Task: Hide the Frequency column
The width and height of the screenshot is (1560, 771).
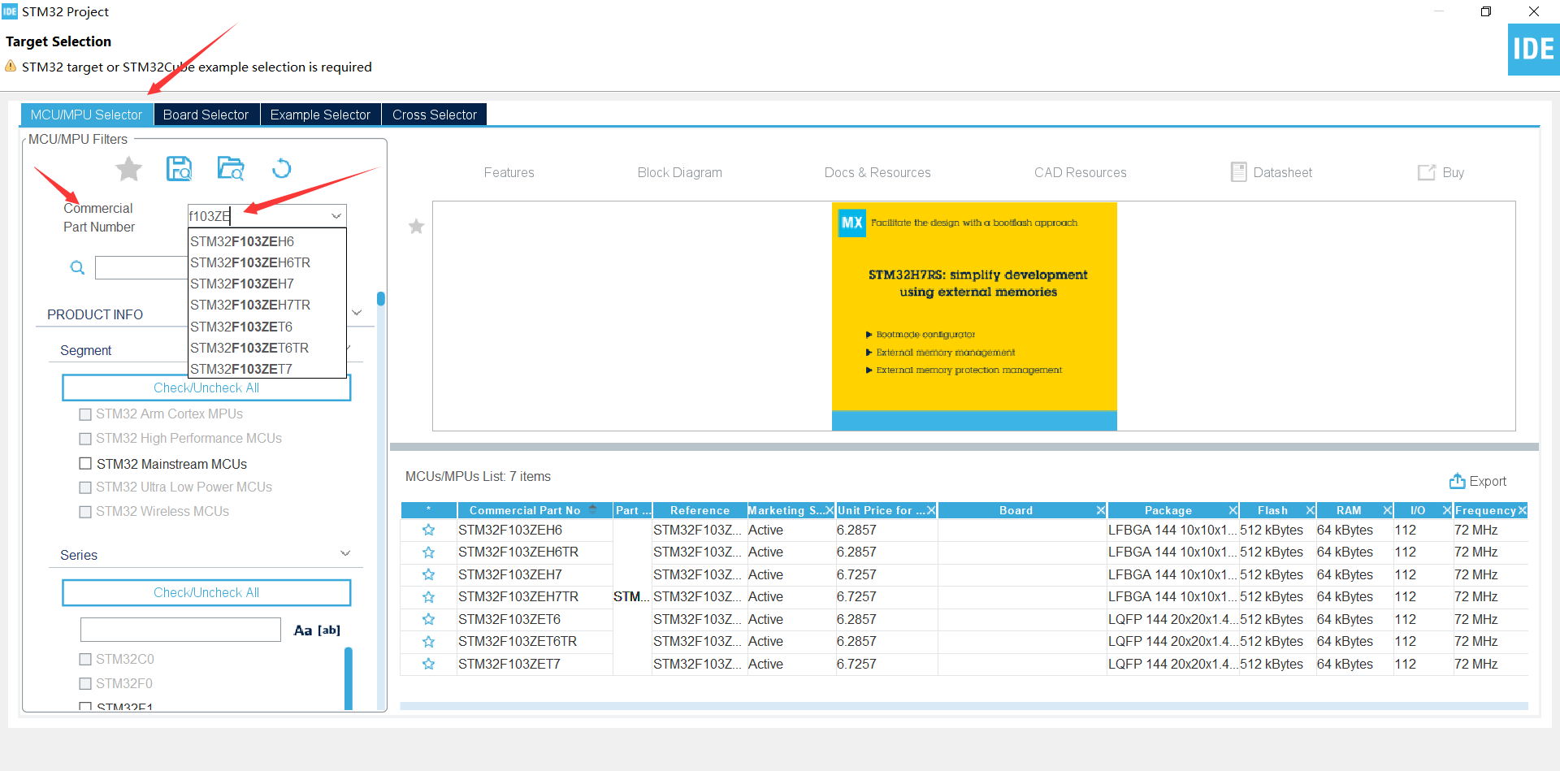Action: pos(1523,510)
